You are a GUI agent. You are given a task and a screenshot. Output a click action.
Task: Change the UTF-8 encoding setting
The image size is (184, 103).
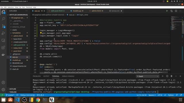coord(160,95)
